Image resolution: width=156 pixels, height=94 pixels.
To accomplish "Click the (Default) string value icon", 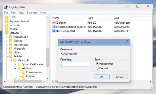I will click(x=54, y=22).
